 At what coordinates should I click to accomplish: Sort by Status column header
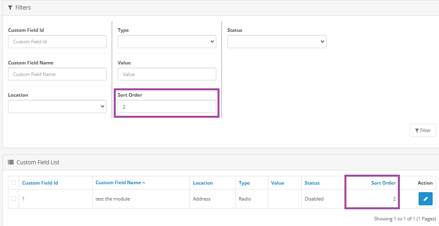(x=312, y=183)
